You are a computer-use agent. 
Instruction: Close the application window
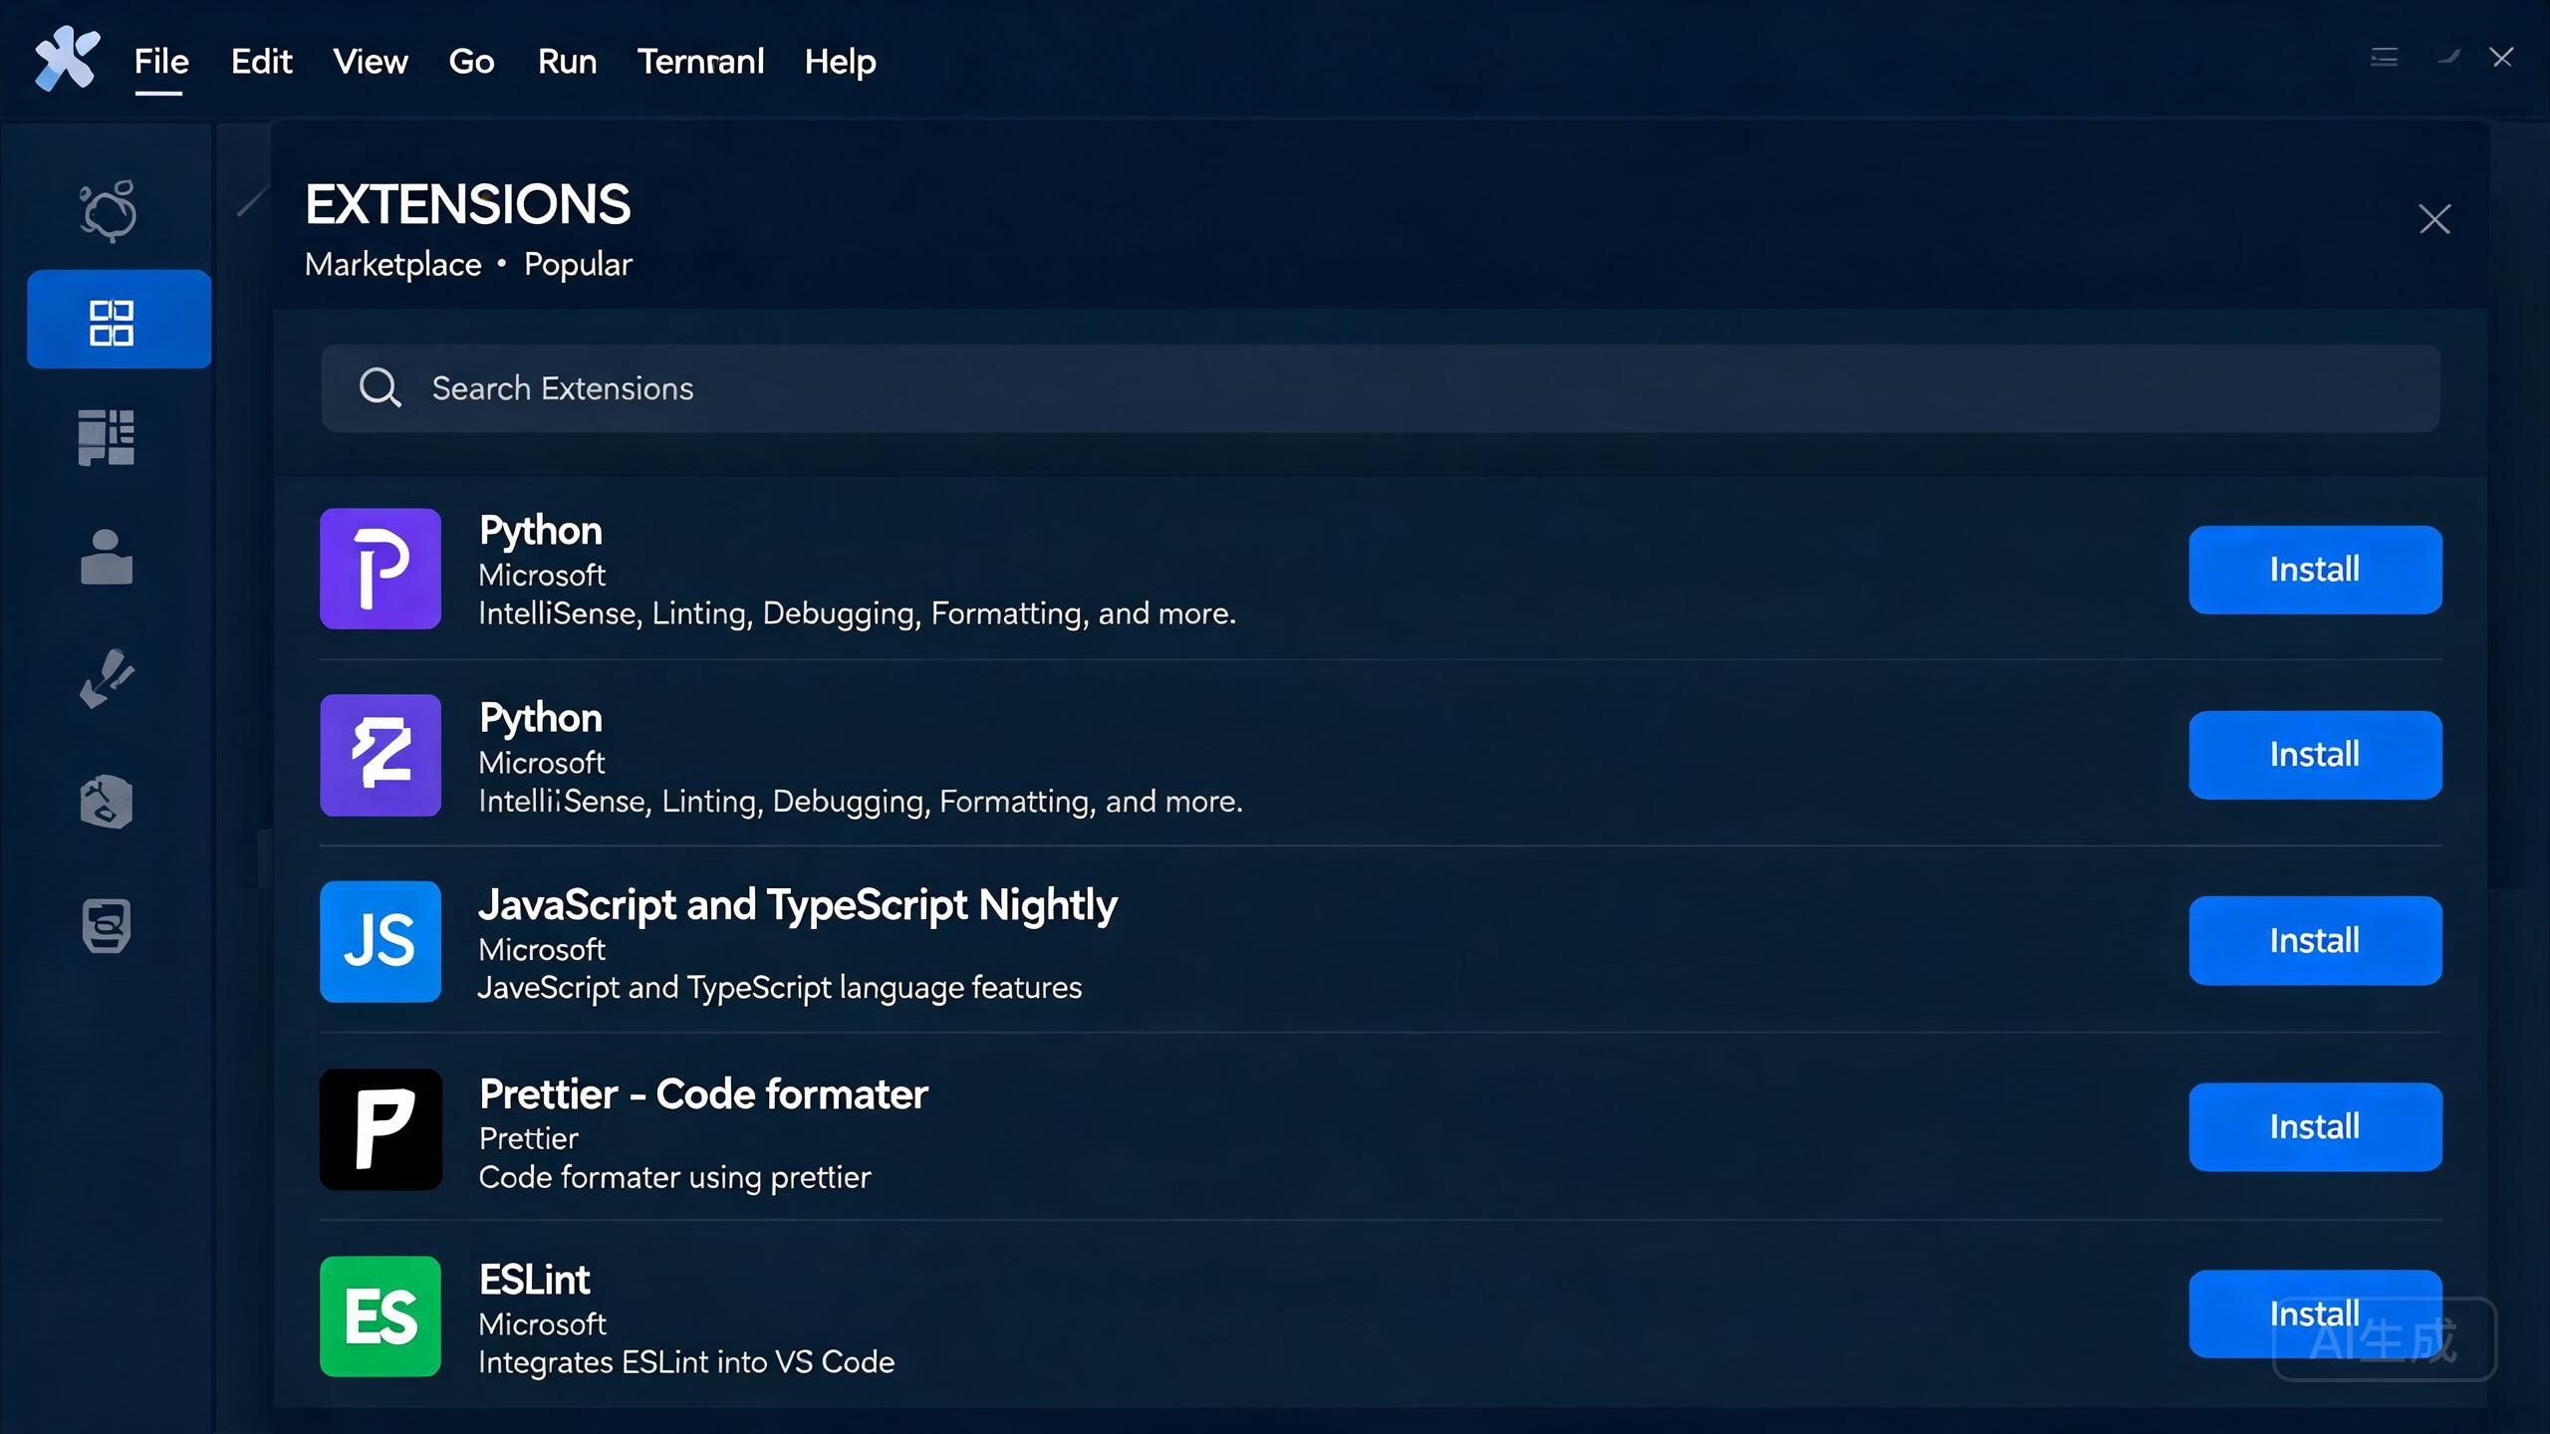pyautogui.click(x=2501, y=58)
